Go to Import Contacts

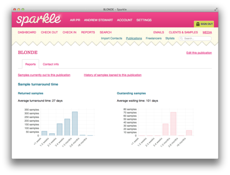[111, 38]
